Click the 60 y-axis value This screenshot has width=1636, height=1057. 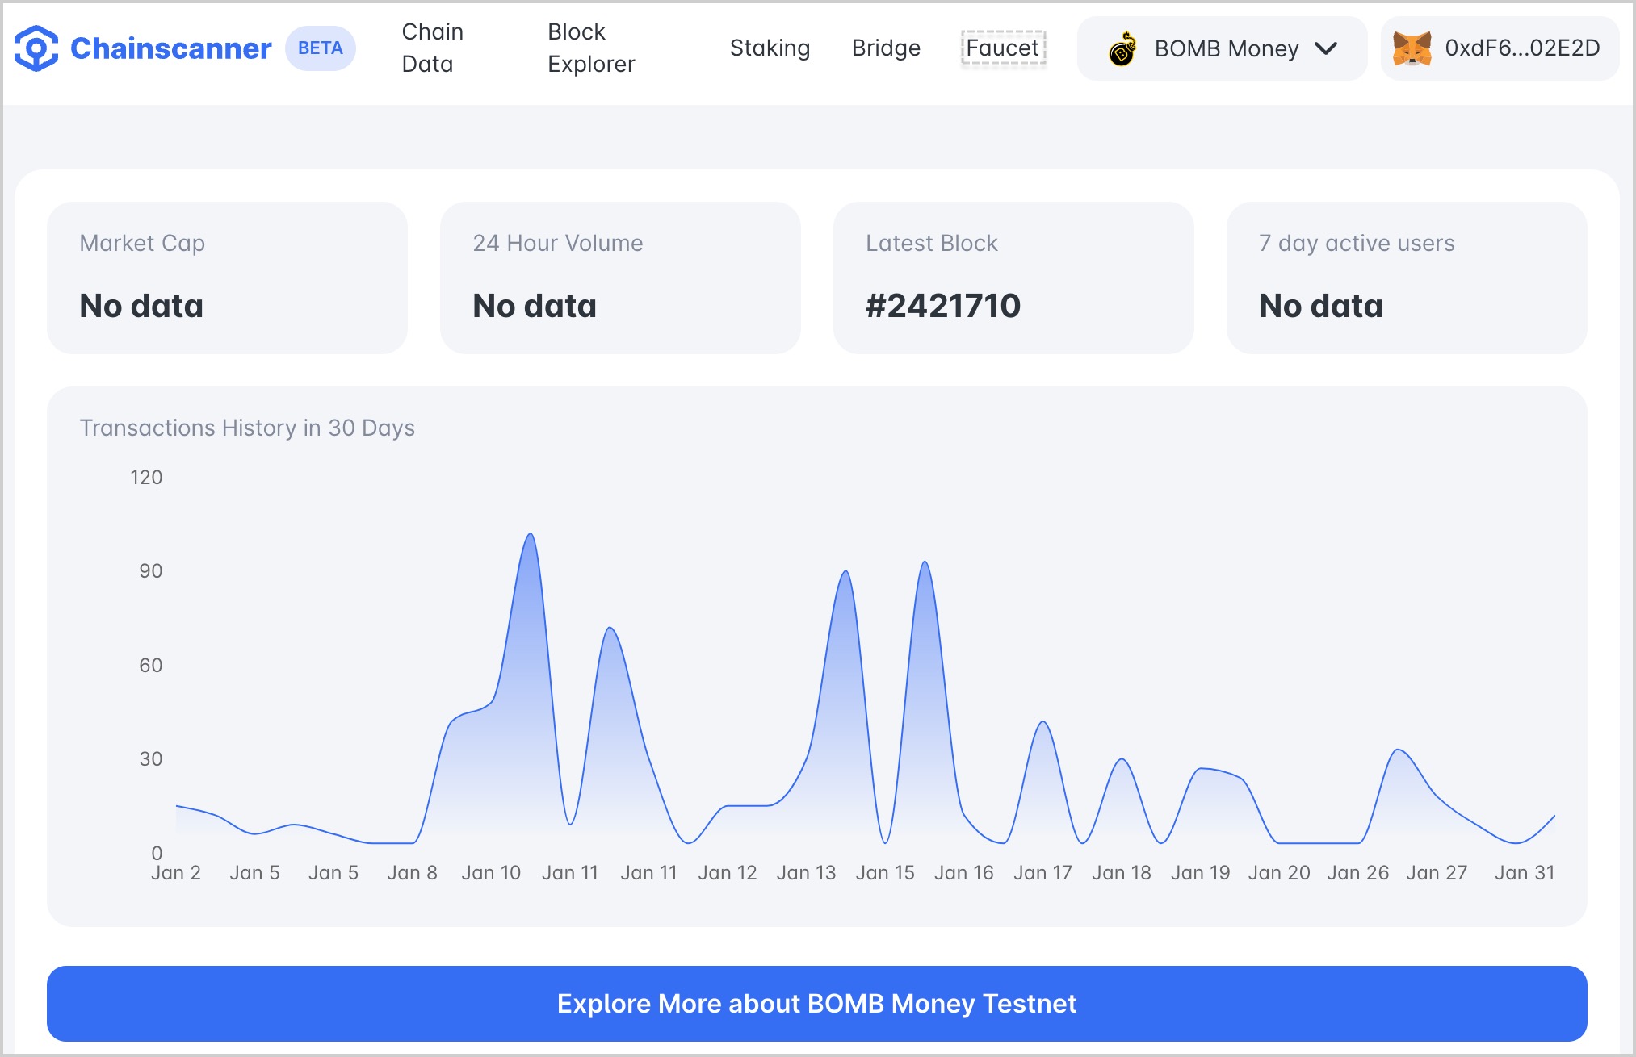(151, 666)
